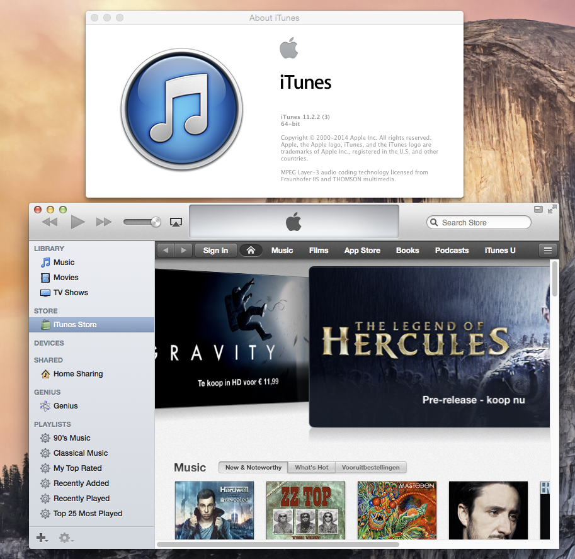Viewport: 575px width, 559px height.
Task: Open the album cover showing a bearded man
Action: (488, 510)
